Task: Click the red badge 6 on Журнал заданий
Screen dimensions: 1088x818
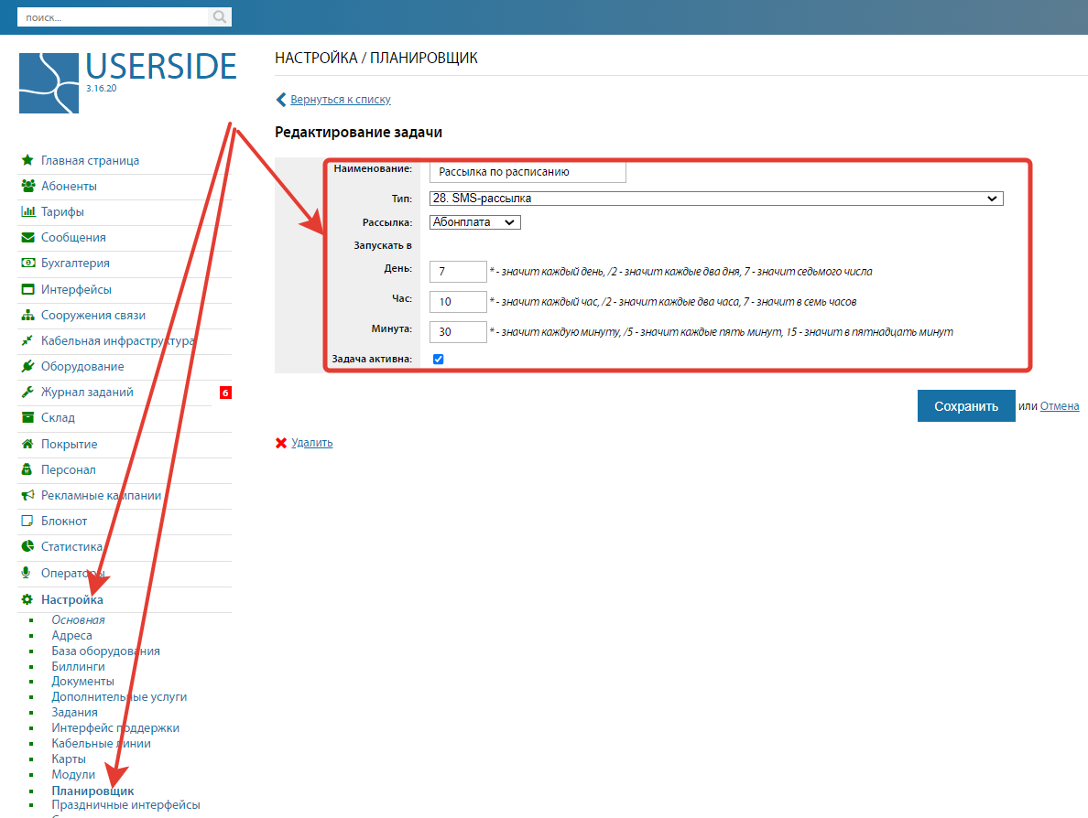Action: [225, 393]
